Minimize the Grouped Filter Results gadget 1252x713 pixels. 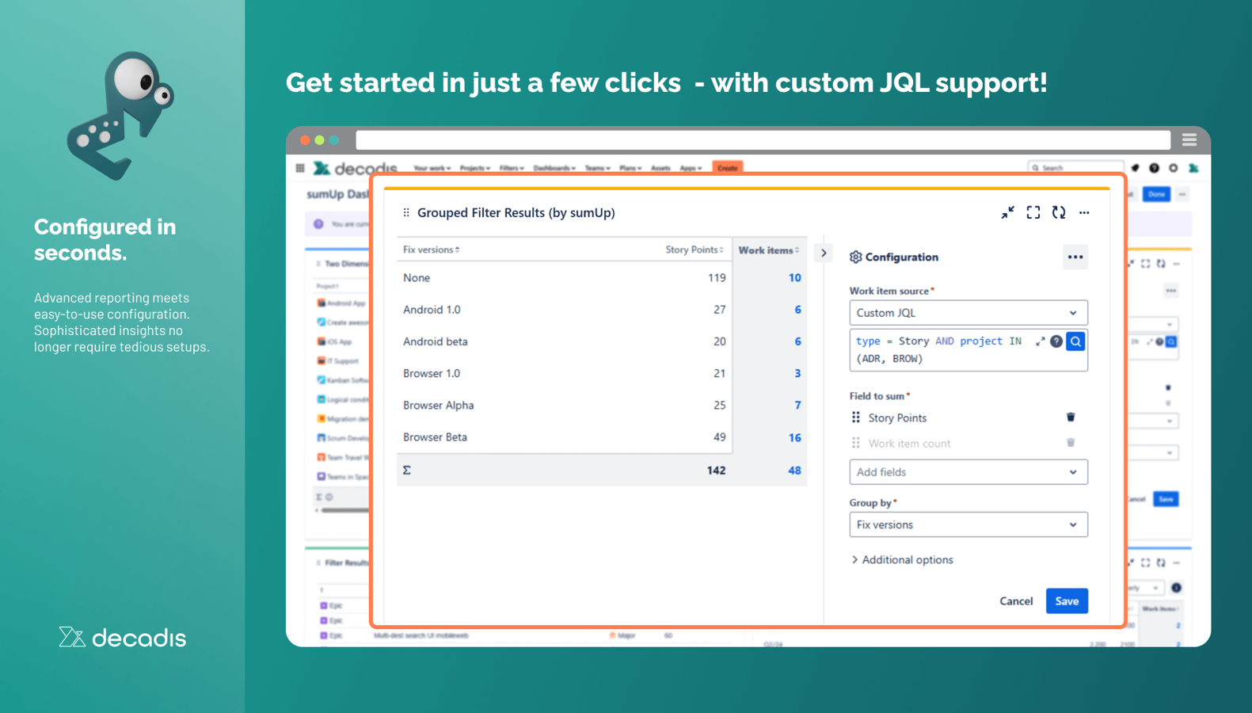click(x=1007, y=212)
